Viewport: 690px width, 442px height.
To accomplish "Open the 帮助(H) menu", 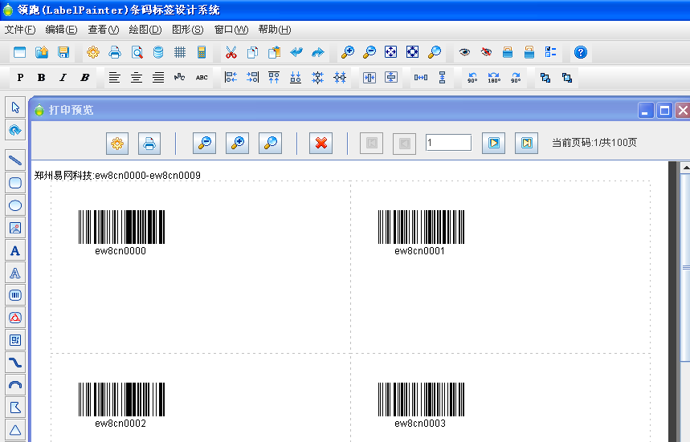I will coord(275,30).
